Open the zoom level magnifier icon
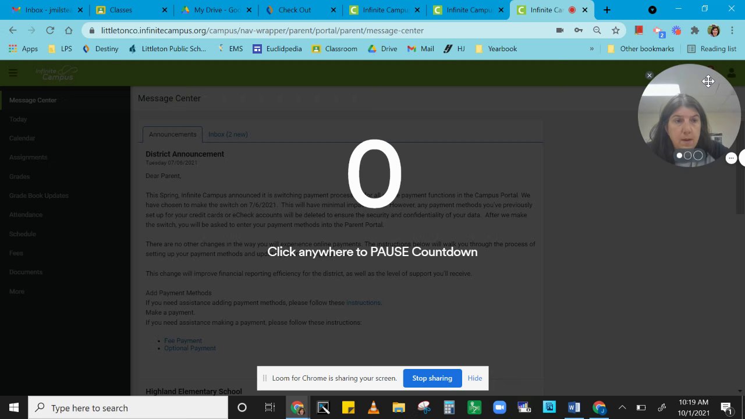The width and height of the screenshot is (745, 419). [x=597, y=30]
